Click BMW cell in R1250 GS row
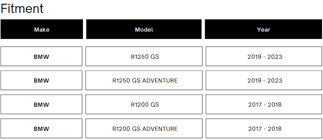The height and width of the screenshot is (140, 323). [x=41, y=56]
